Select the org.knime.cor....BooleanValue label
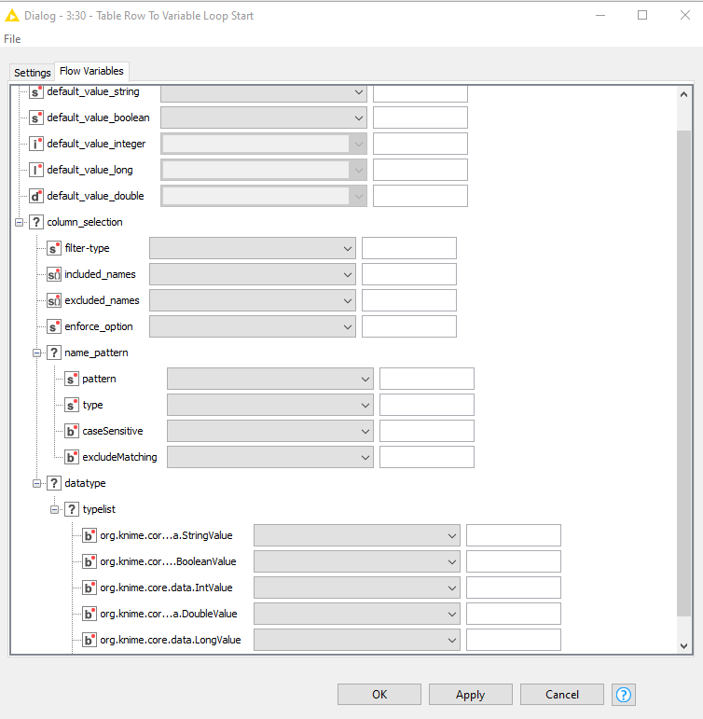 click(x=168, y=561)
